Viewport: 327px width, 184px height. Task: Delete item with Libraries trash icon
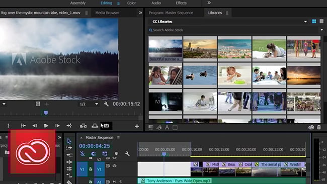point(319,127)
